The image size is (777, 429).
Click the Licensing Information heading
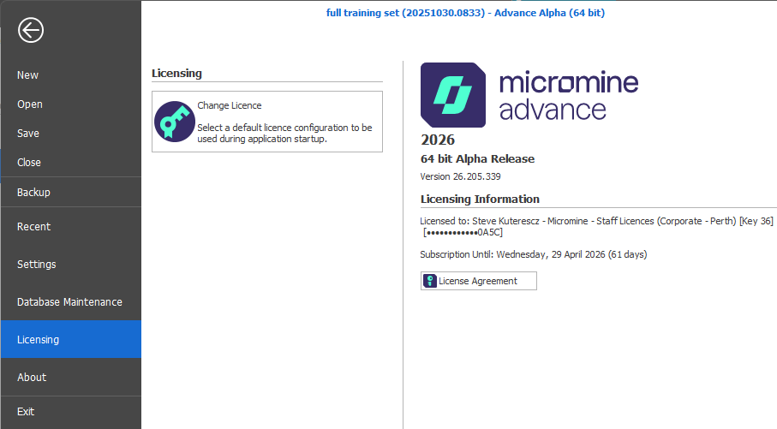pos(480,200)
